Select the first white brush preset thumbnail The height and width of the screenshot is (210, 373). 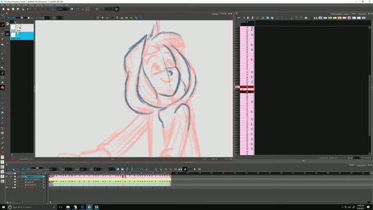pyautogui.click(x=13, y=27)
